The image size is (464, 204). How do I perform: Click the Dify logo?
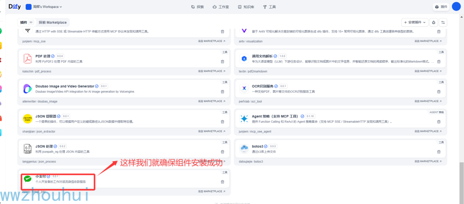pyautogui.click(x=15, y=6)
